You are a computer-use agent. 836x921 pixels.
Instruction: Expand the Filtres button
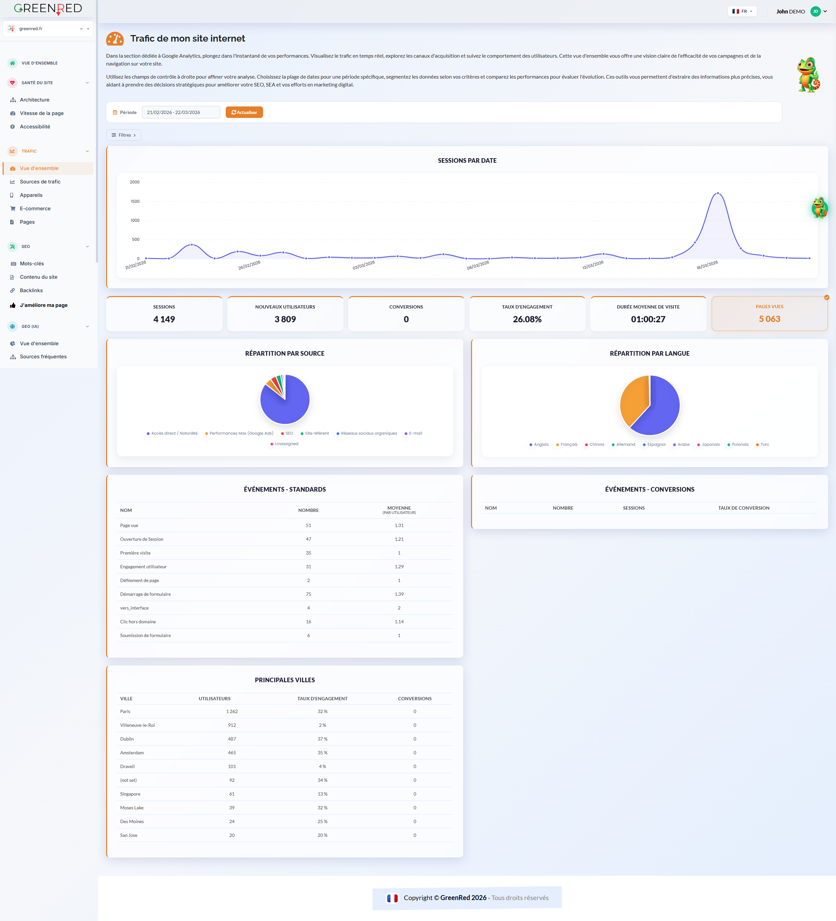(123, 135)
